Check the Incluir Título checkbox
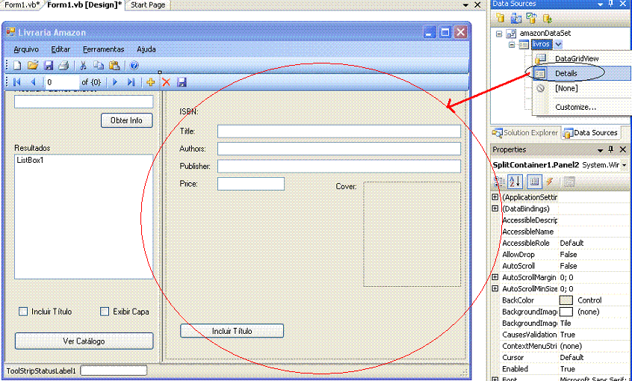This screenshot has width=632, height=381. click(x=23, y=312)
